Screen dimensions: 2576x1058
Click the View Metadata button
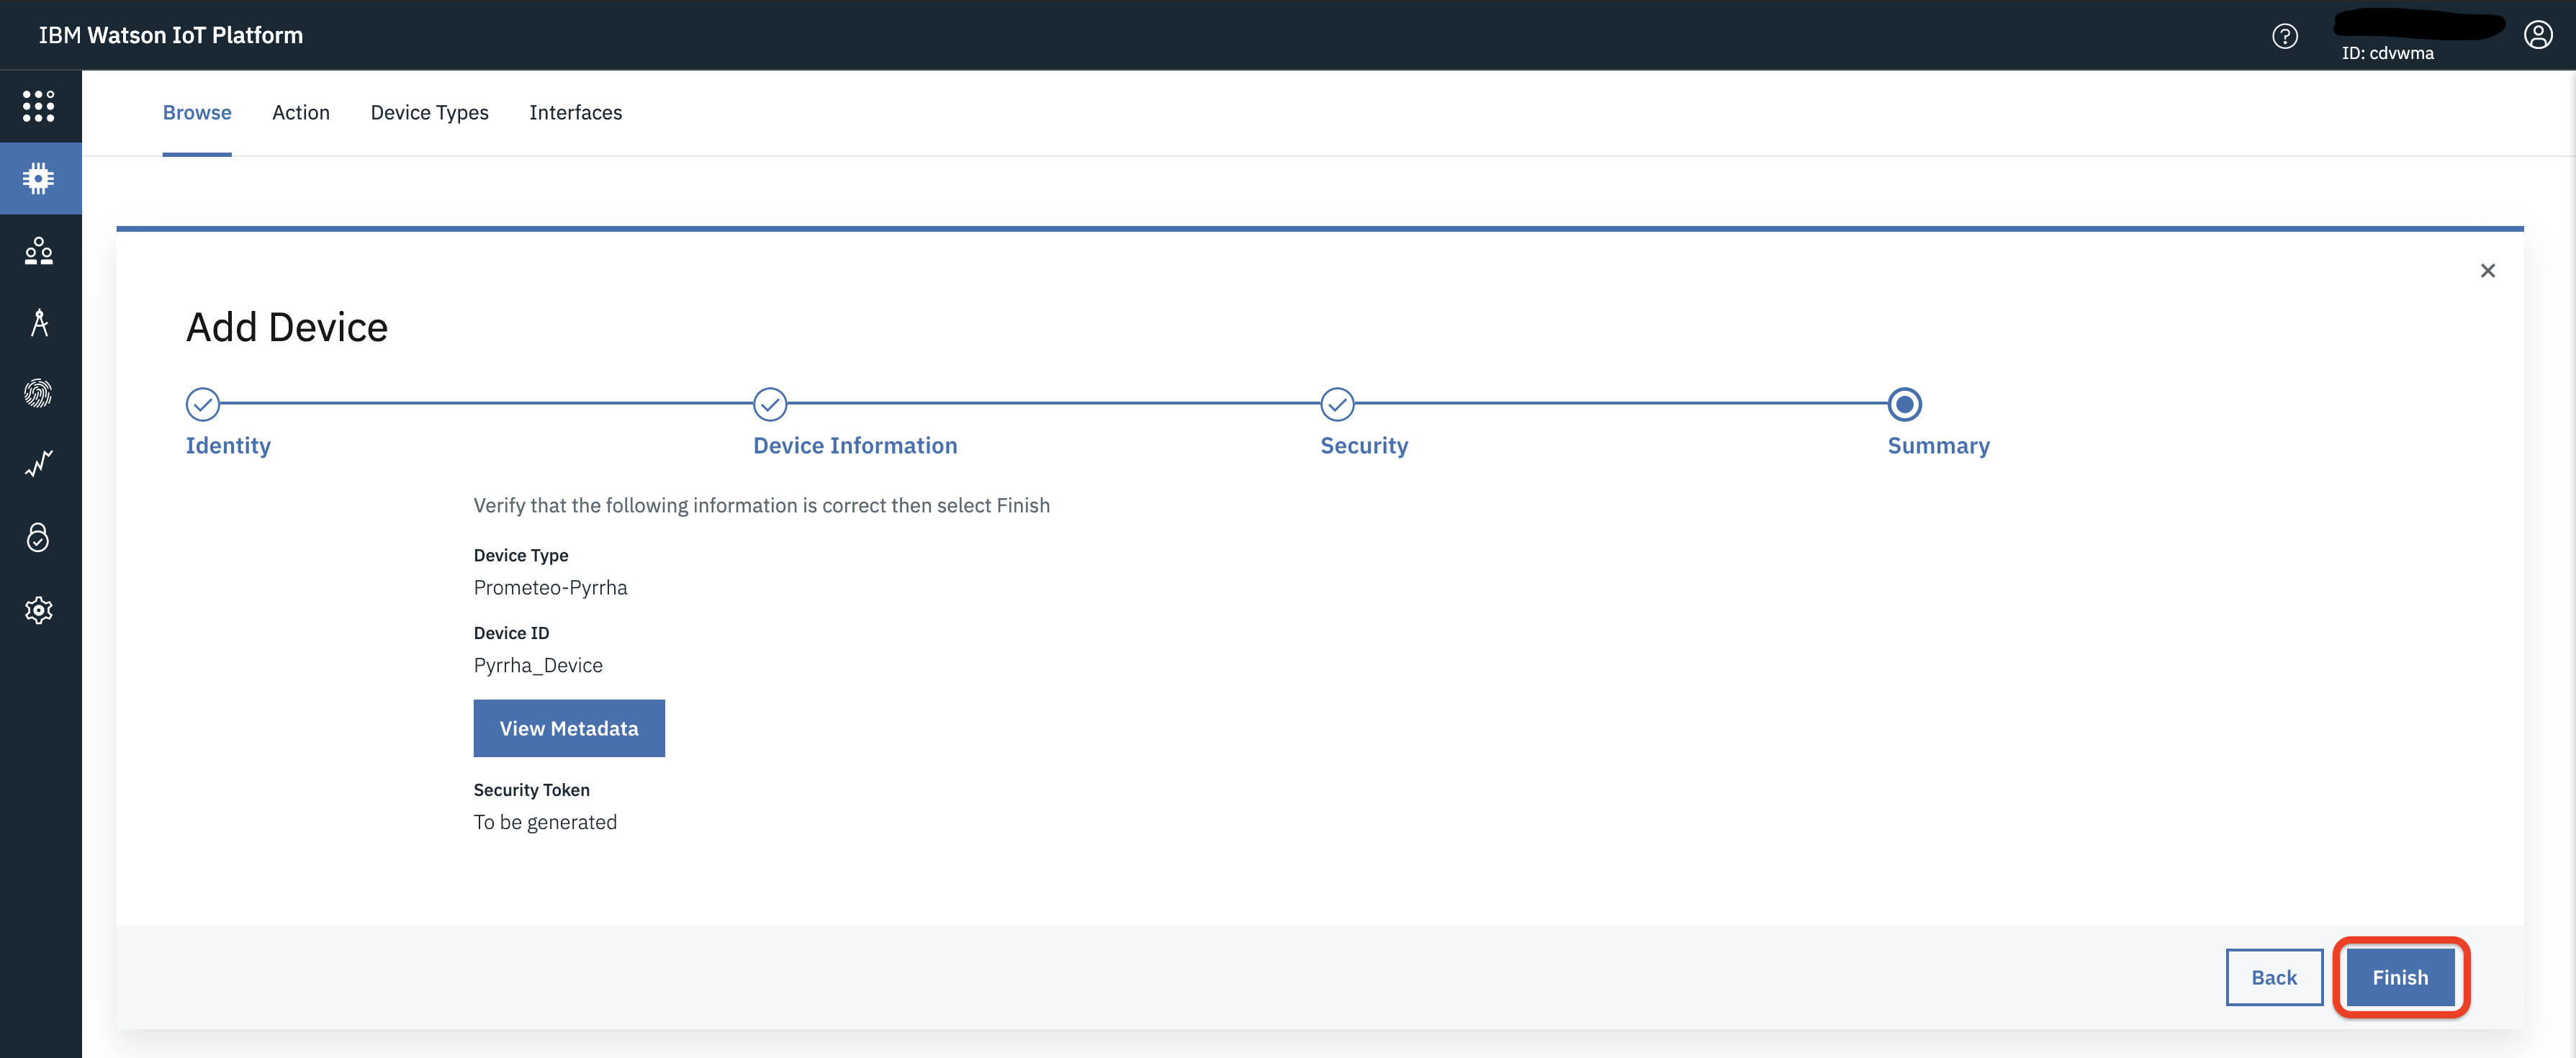click(x=569, y=728)
